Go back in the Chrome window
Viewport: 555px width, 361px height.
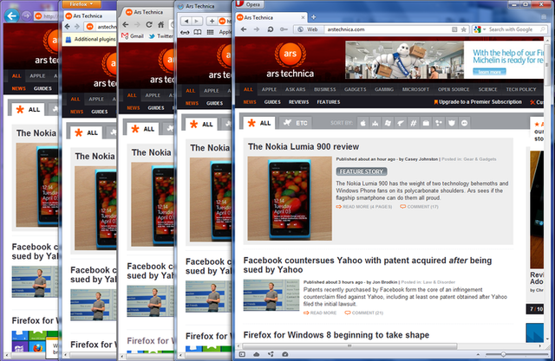point(125,25)
